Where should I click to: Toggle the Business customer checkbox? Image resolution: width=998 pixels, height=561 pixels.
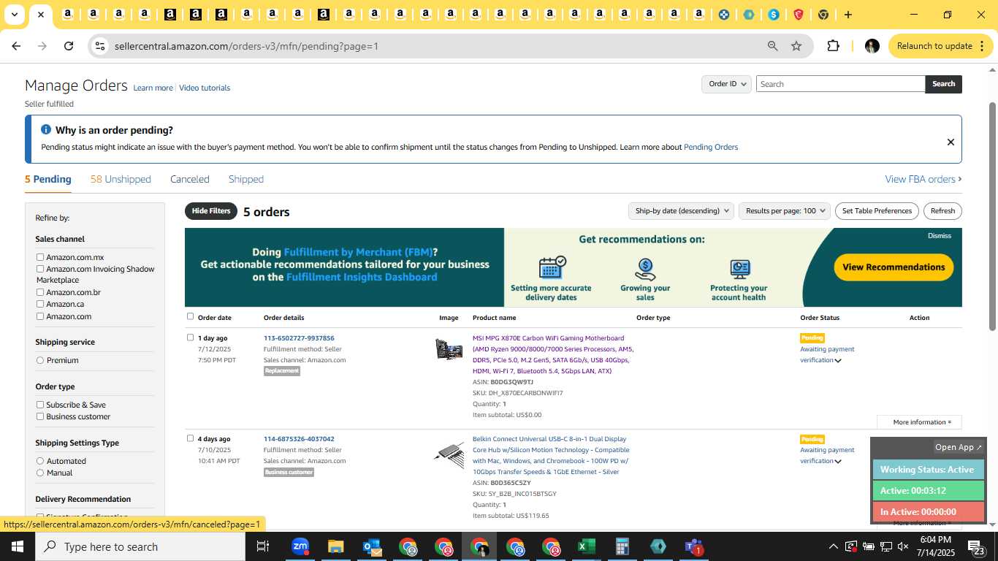tap(40, 416)
